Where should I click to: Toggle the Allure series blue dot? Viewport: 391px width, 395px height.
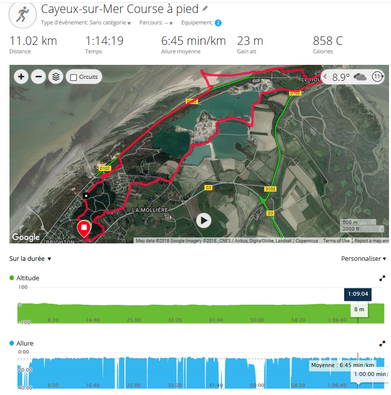coord(11,343)
